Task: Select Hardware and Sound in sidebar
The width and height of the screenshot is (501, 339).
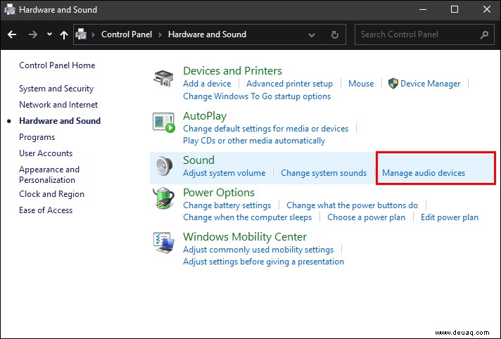Action: (60, 121)
